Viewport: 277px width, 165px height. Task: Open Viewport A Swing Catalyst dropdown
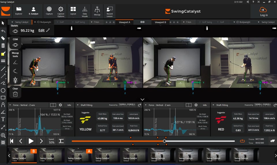point(20,22)
